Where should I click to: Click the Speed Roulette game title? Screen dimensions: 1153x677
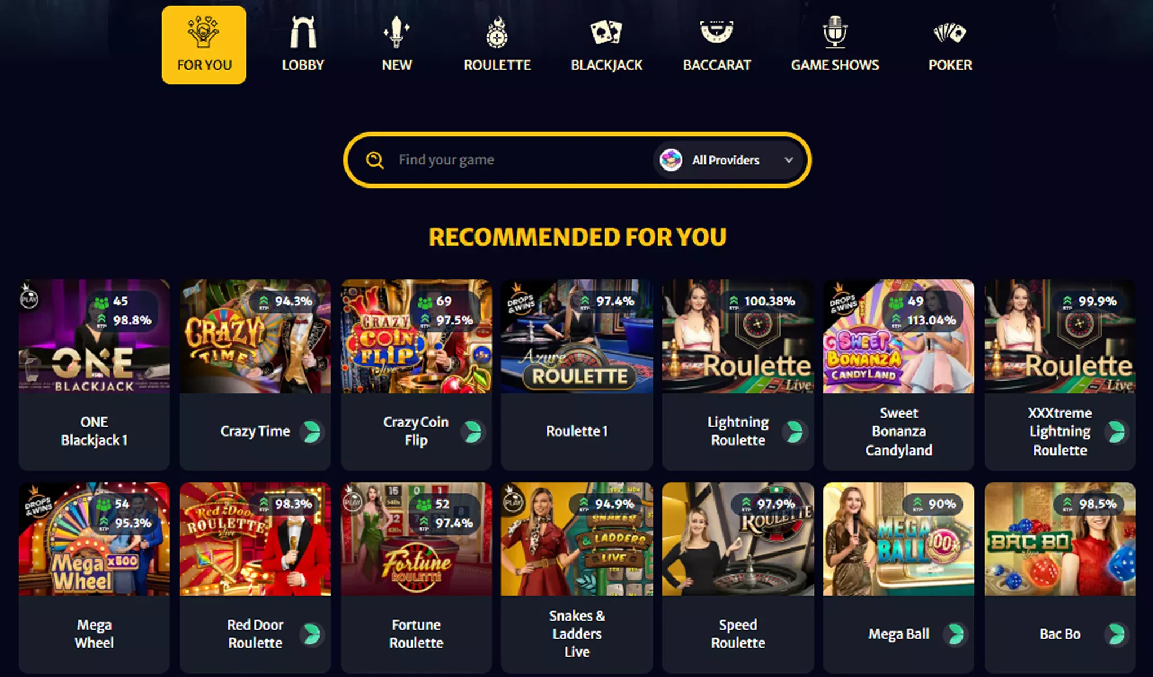pyautogui.click(x=738, y=634)
